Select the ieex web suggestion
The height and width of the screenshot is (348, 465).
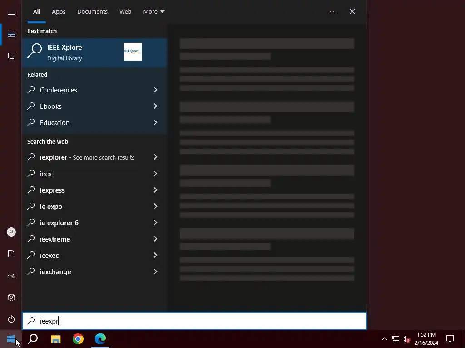click(x=94, y=174)
